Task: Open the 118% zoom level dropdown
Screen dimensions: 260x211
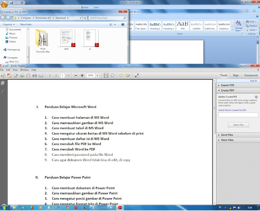Action: [x=97, y=75]
